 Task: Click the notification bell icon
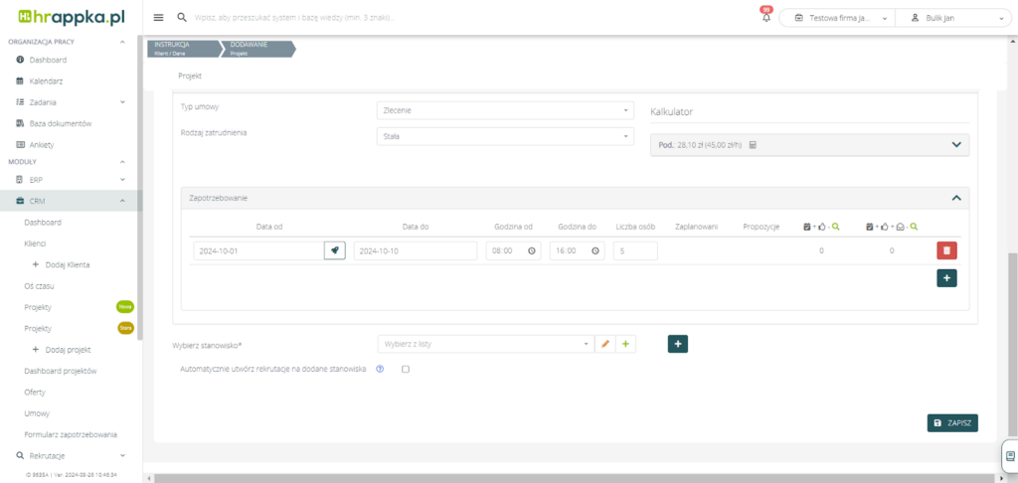[x=765, y=18]
